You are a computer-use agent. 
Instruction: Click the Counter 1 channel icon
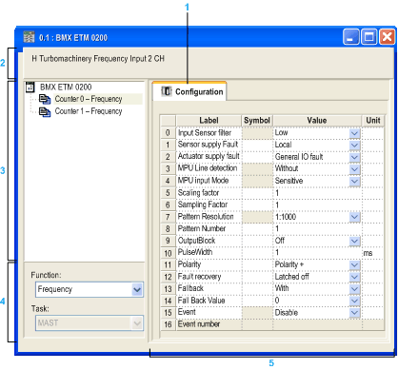click(x=45, y=111)
